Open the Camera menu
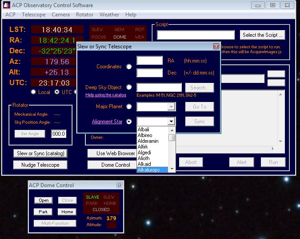The image size is (300, 239). (x=60, y=15)
